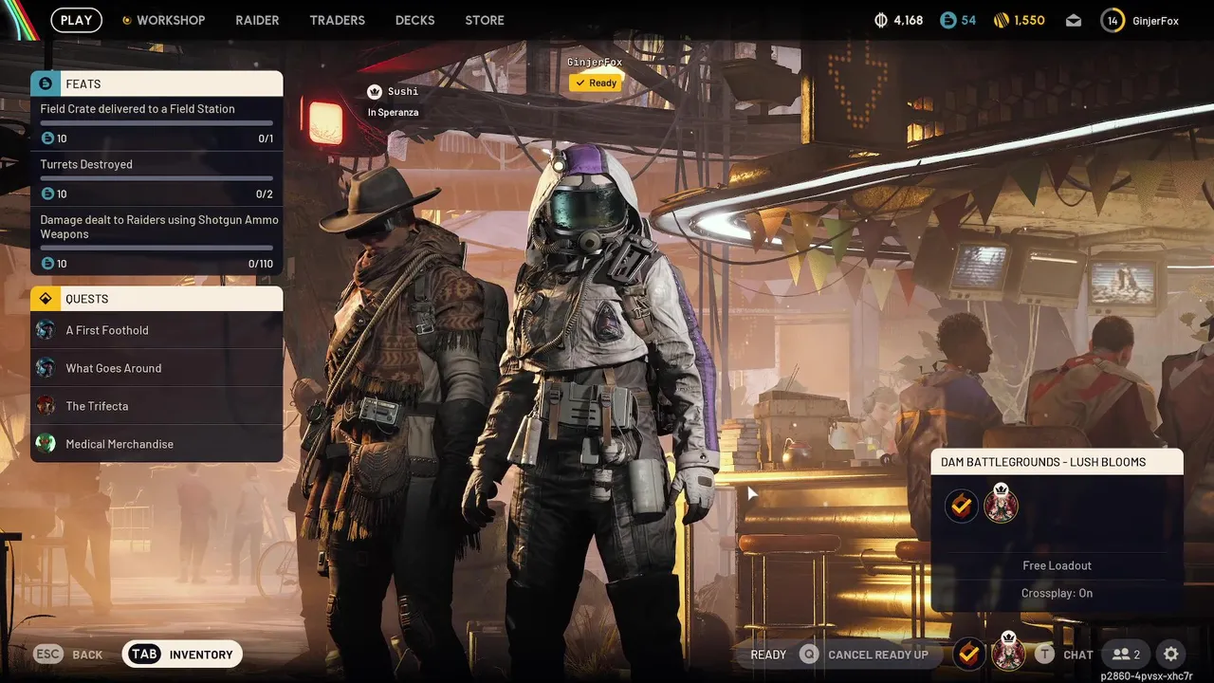Screen dimensions: 1214x683
Task: Open The Trifecta quest
Action: coord(156,406)
